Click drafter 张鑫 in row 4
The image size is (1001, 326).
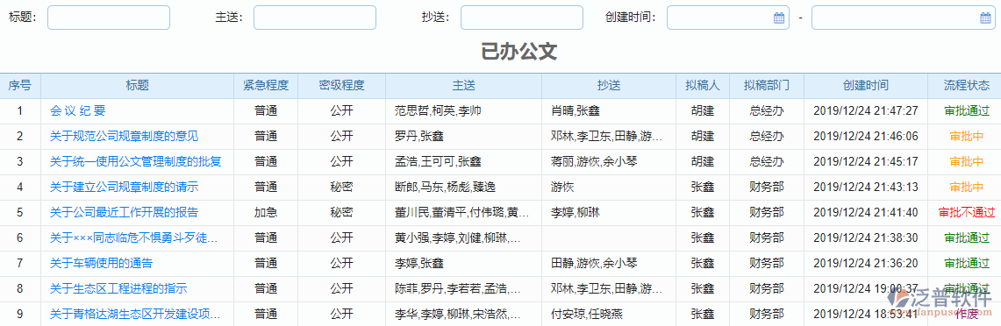(x=703, y=188)
